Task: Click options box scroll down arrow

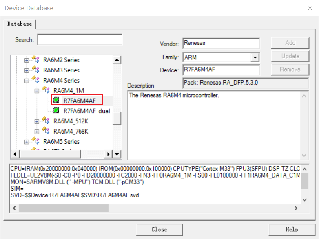Action: click(x=305, y=200)
